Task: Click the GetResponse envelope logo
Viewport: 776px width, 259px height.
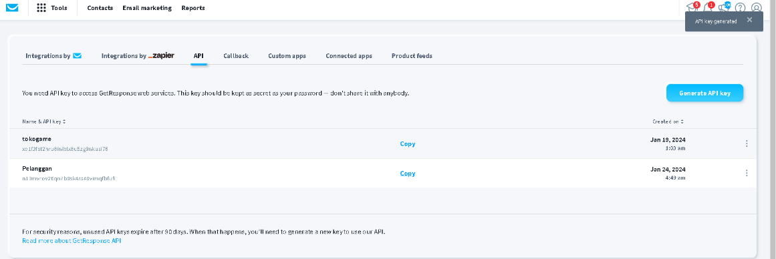Action: 13,8
